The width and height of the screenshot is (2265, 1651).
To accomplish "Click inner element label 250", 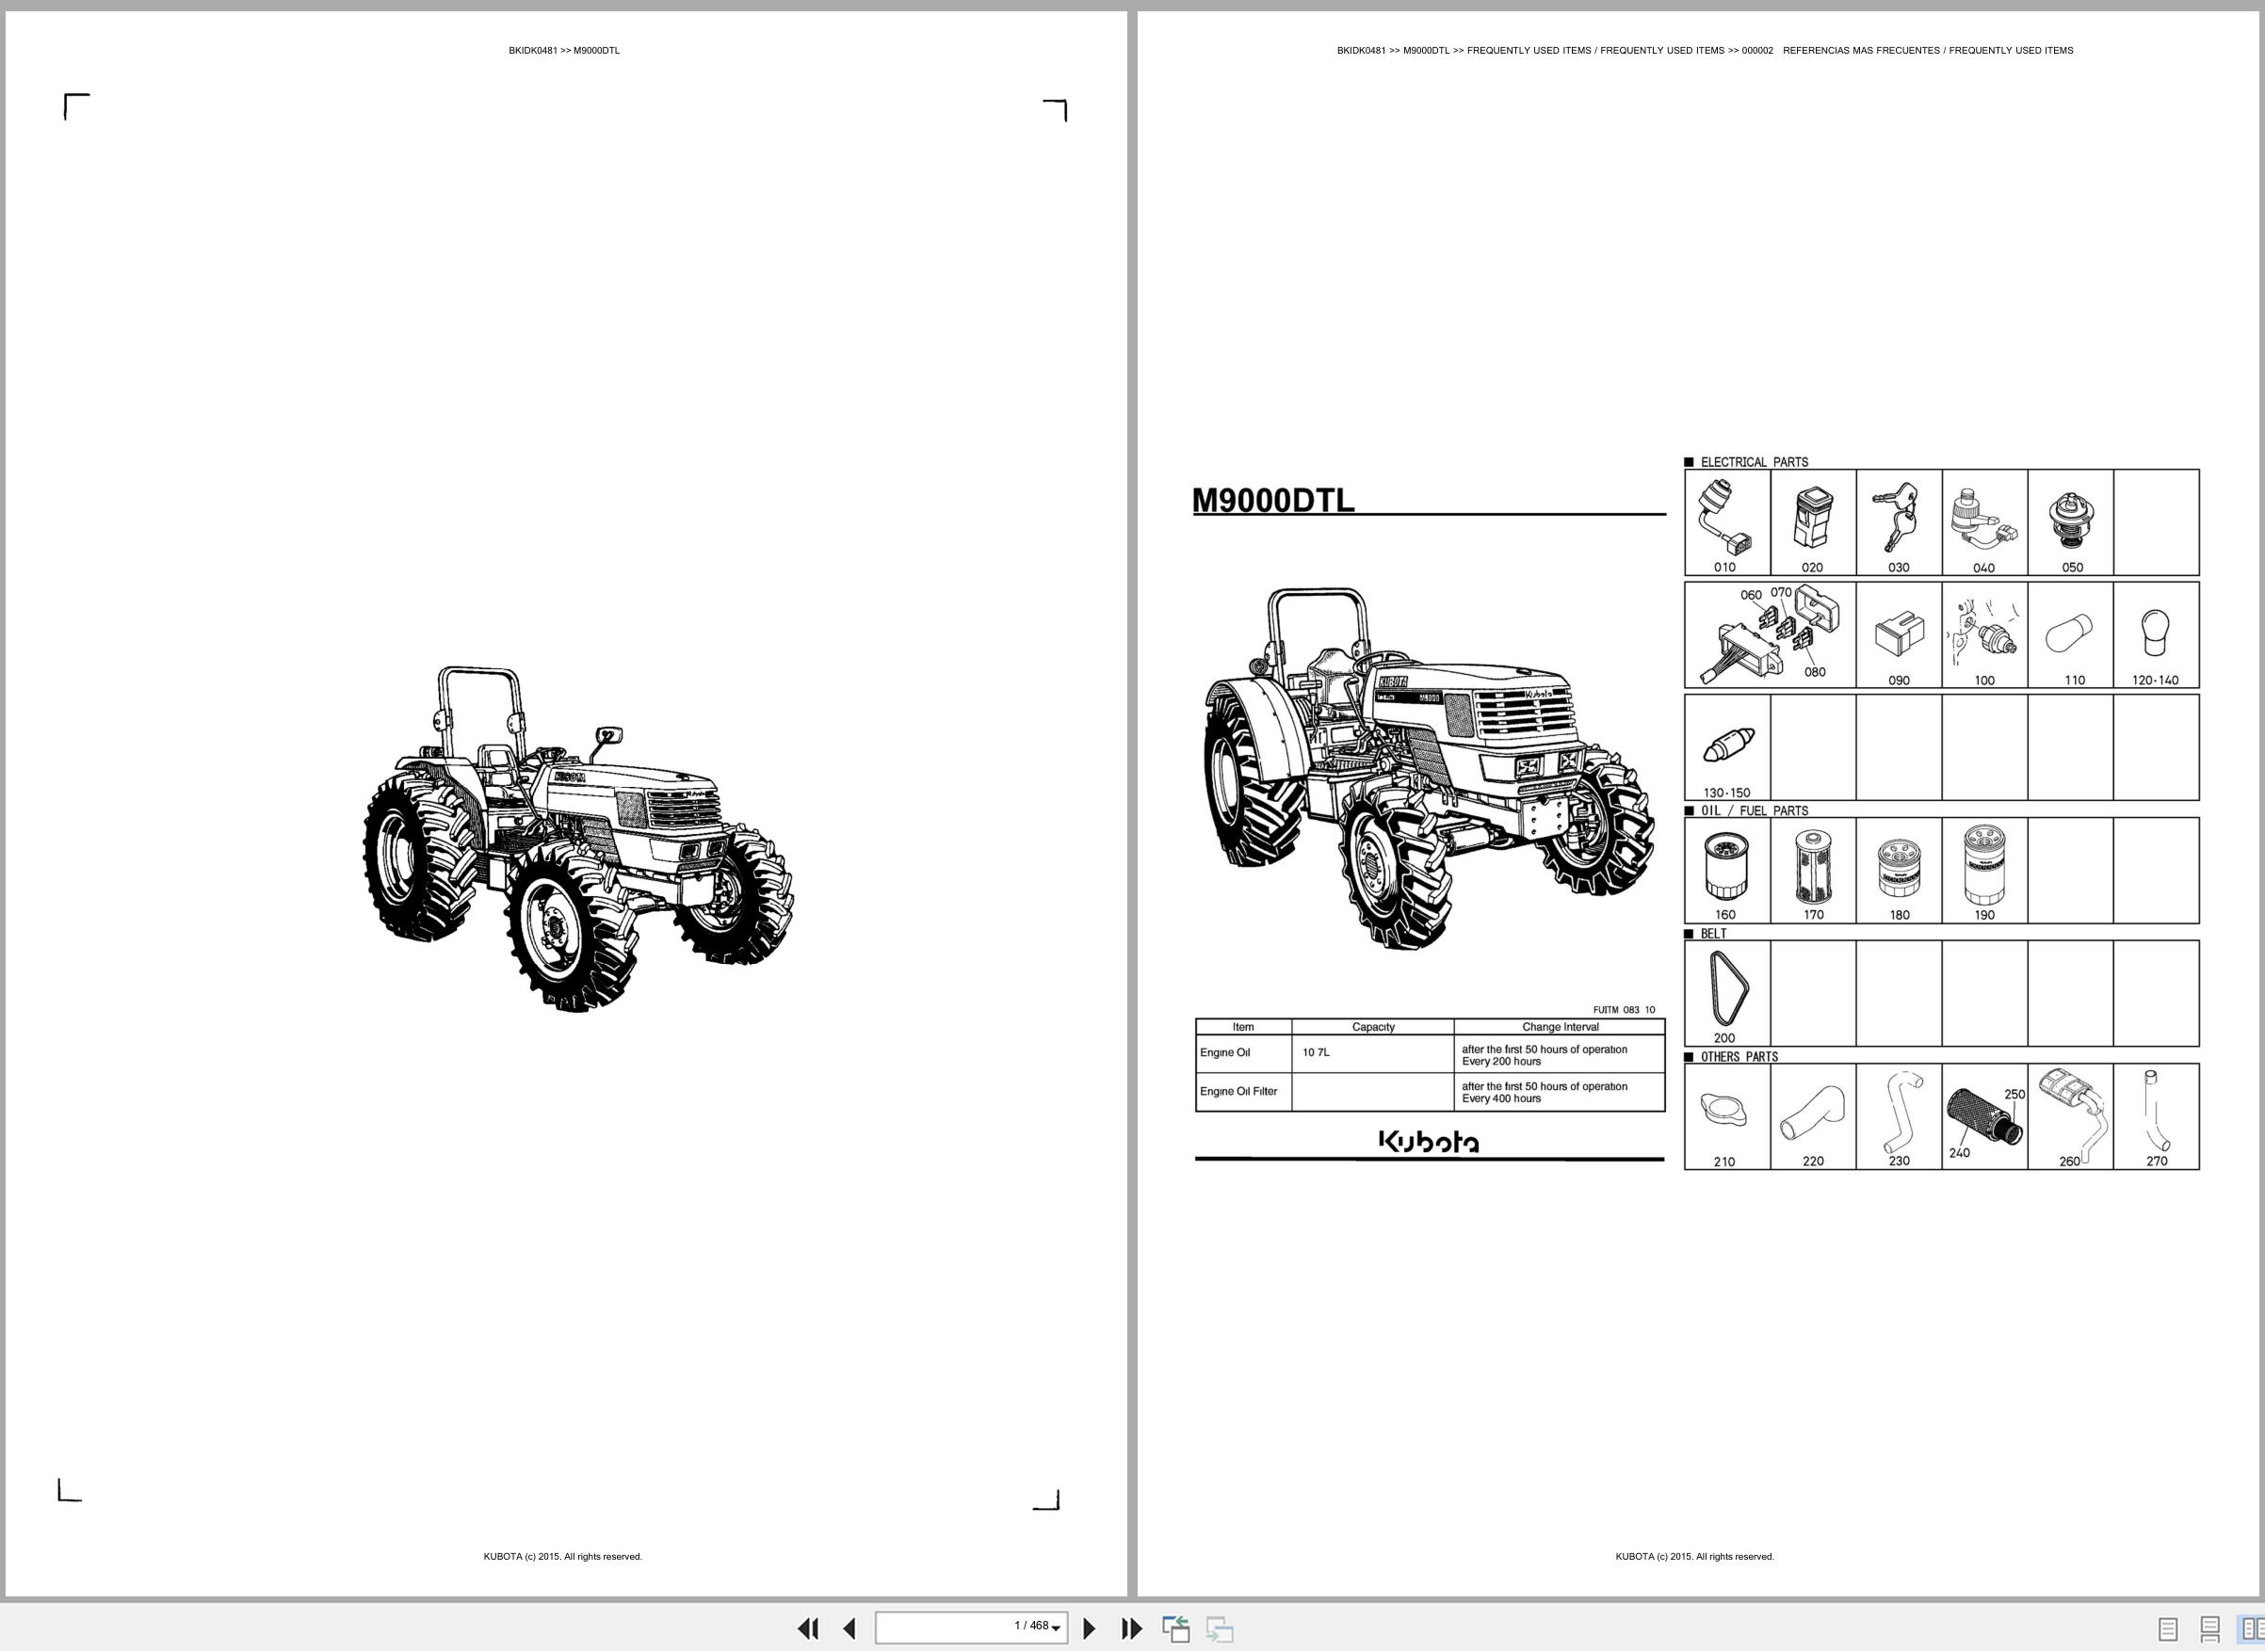I will [2014, 1094].
